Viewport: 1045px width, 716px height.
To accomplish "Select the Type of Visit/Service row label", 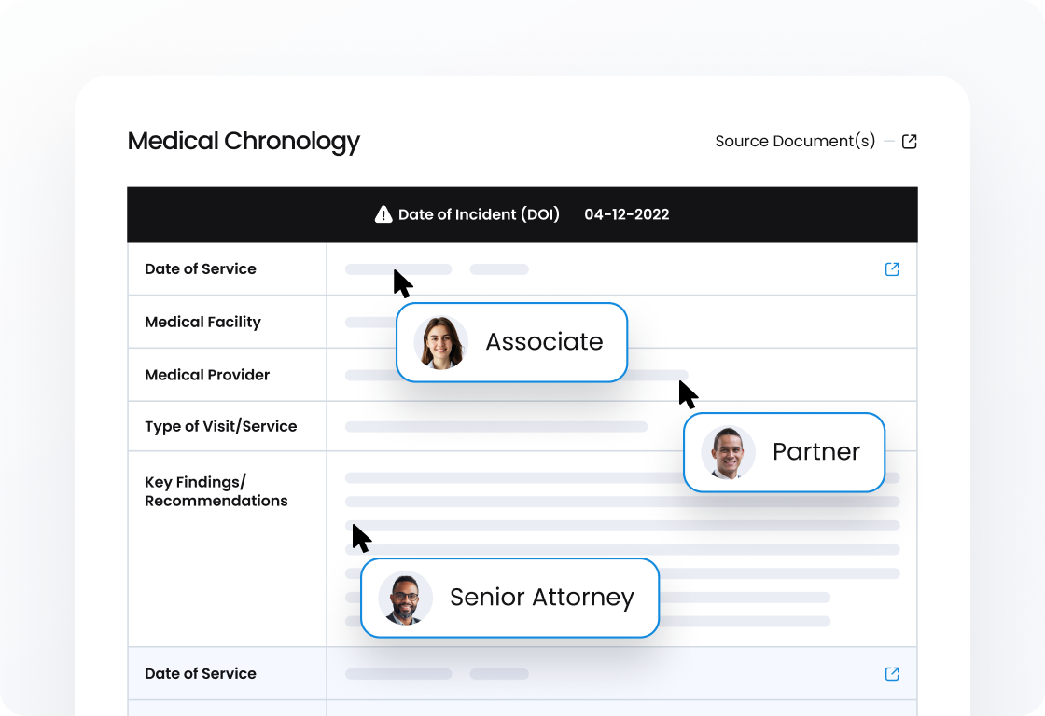I will coord(220,427).
